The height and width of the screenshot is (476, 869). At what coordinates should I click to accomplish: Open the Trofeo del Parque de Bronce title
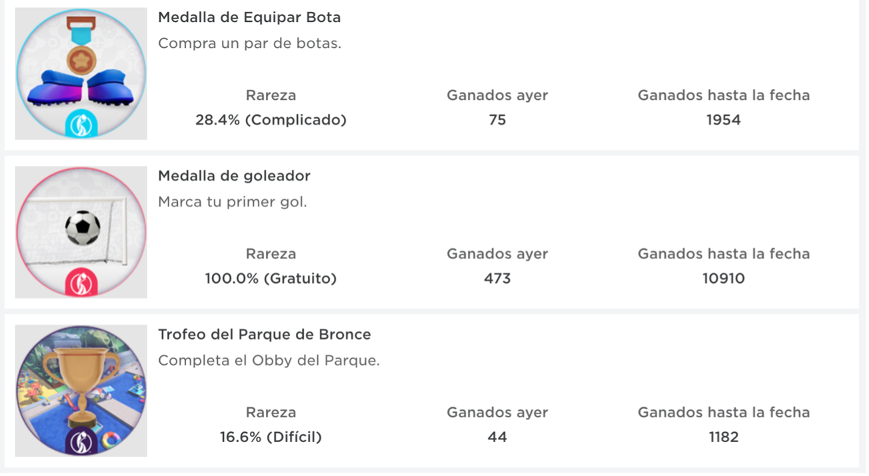pos(265,334)
